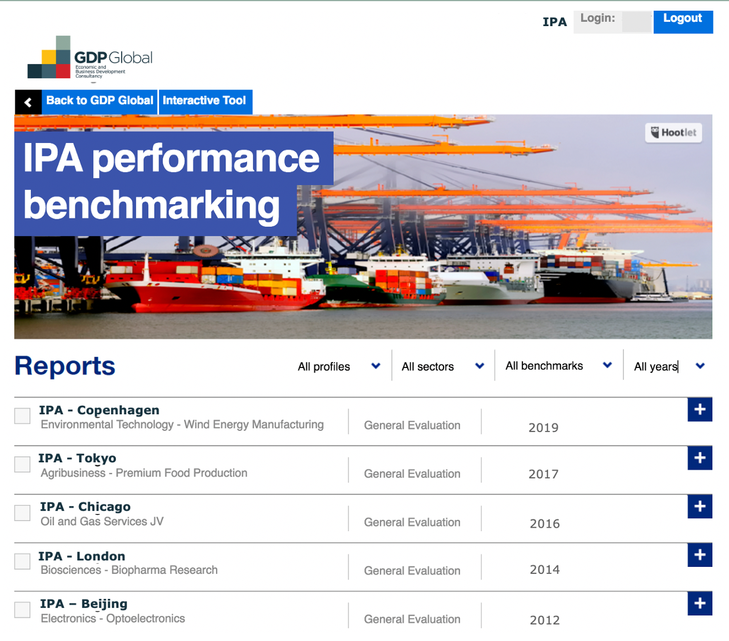Tick the IPA Chicago report checkbox

[23, 513]
